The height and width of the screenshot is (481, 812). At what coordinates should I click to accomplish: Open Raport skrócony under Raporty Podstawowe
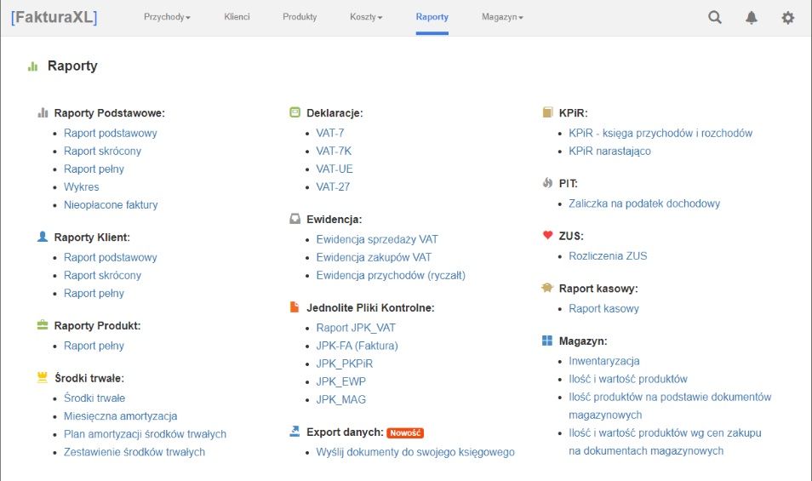tap(102, 152)
